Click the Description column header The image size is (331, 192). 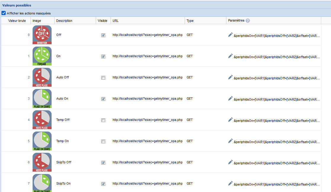tap(64, 21)
